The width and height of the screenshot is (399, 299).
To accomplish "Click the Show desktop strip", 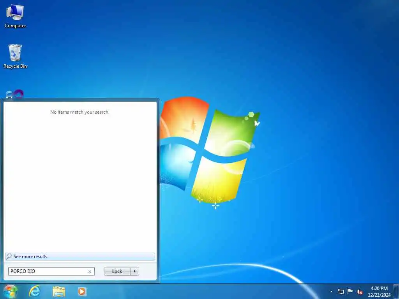I will pos(396,292).
